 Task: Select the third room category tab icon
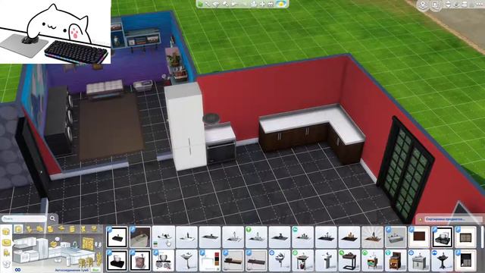tap(40, 229)
